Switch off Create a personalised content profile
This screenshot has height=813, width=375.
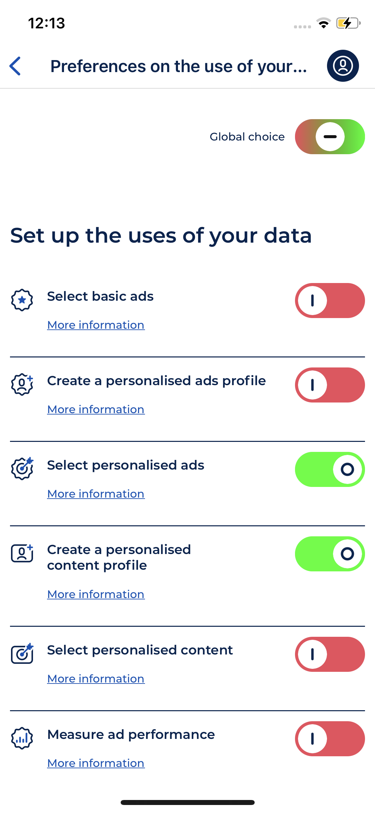(x=330, y=554)
